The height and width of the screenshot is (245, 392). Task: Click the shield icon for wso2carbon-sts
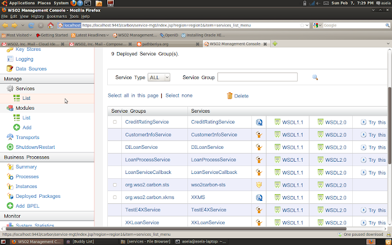259,185
